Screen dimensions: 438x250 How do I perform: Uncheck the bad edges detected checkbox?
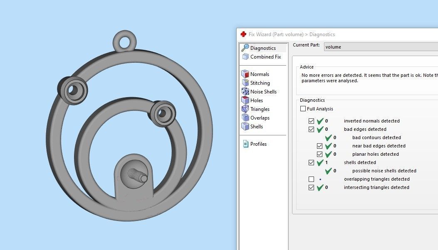(x=311, y=129)
